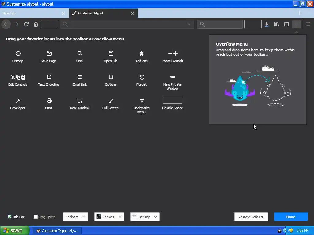The height and width of the screenshot is (235, 314).
Task: Open the Windows Start menu
Action: click(x=15, y=231)
